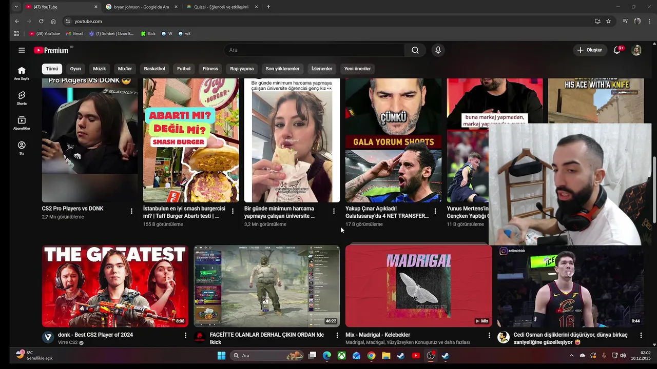Open Windows Start menu
The height and width of the screenshot is (369, 657).
221,356
